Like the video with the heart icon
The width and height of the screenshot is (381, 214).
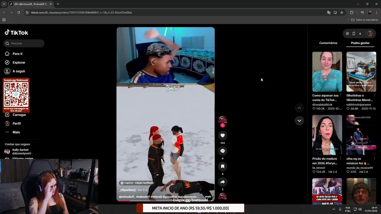tap(222, 136)
